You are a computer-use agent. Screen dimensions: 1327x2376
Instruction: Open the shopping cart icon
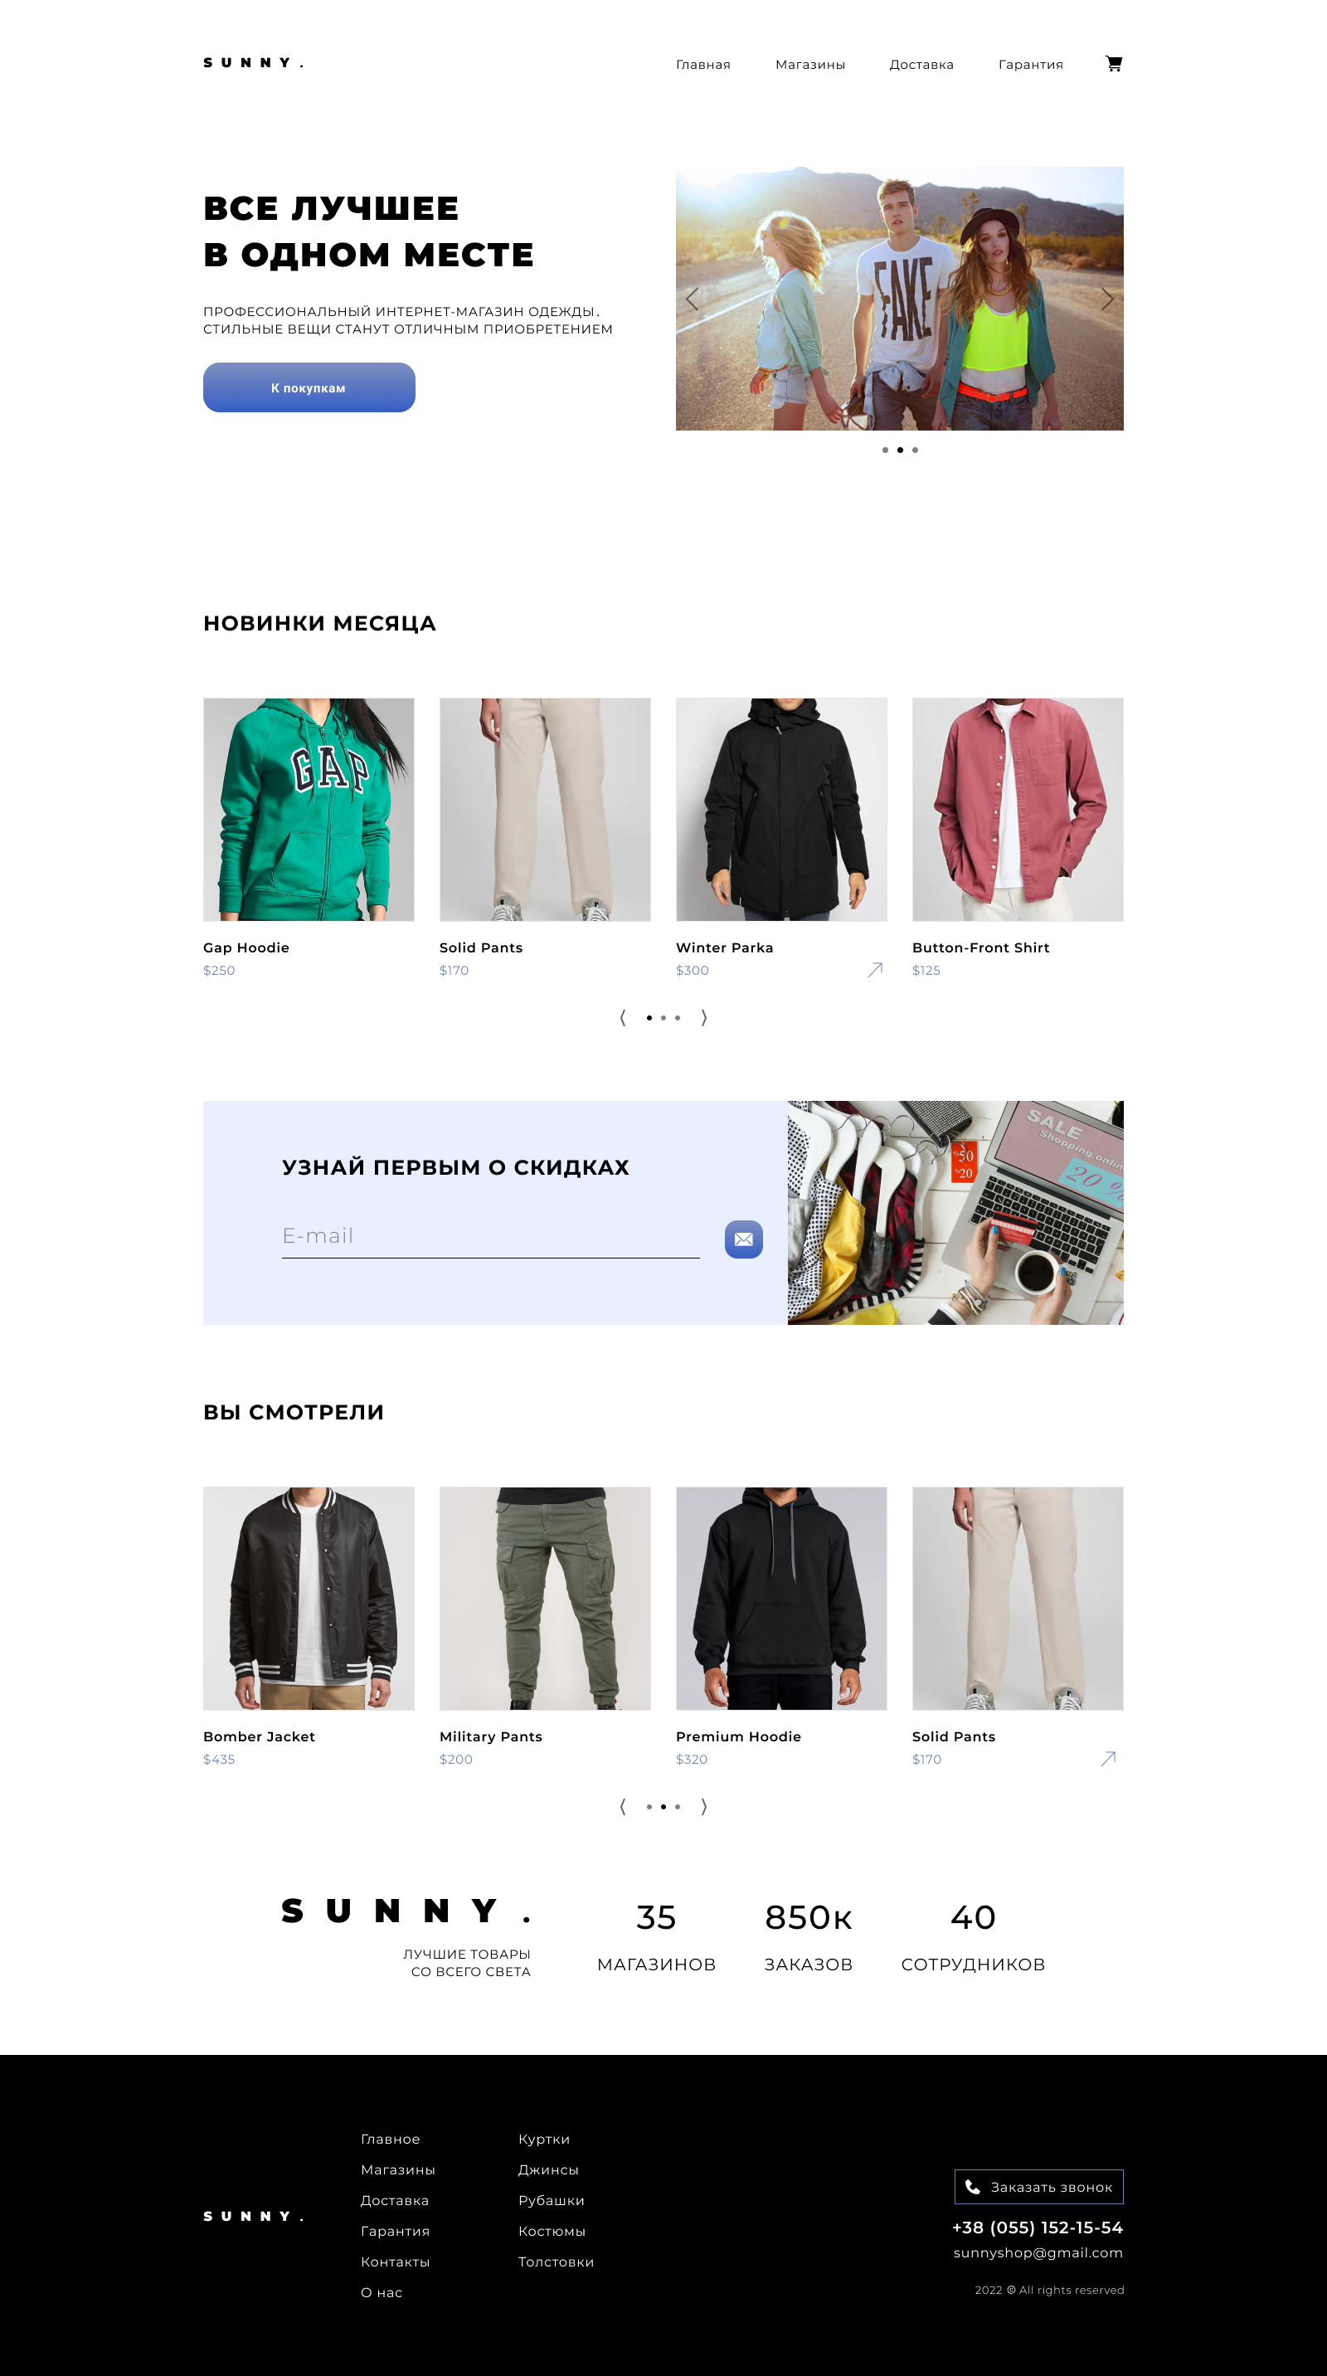(x=1113, y=64)
